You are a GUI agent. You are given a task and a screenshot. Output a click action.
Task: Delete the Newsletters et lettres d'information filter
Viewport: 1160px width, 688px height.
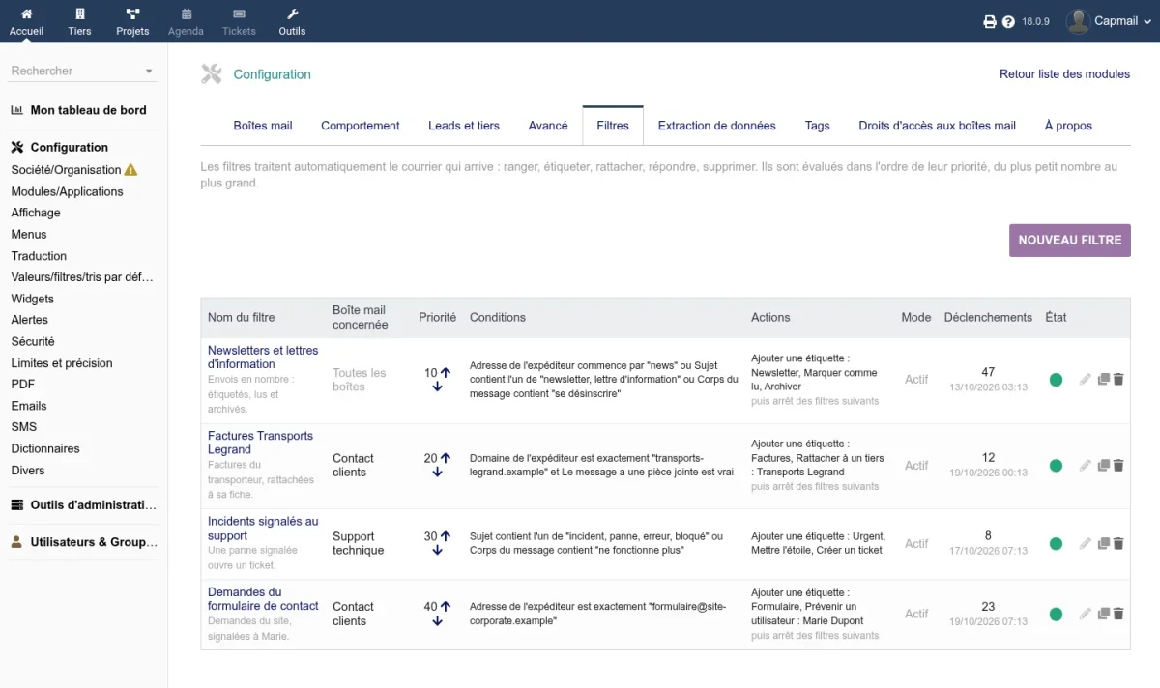tap(1118, 380)
